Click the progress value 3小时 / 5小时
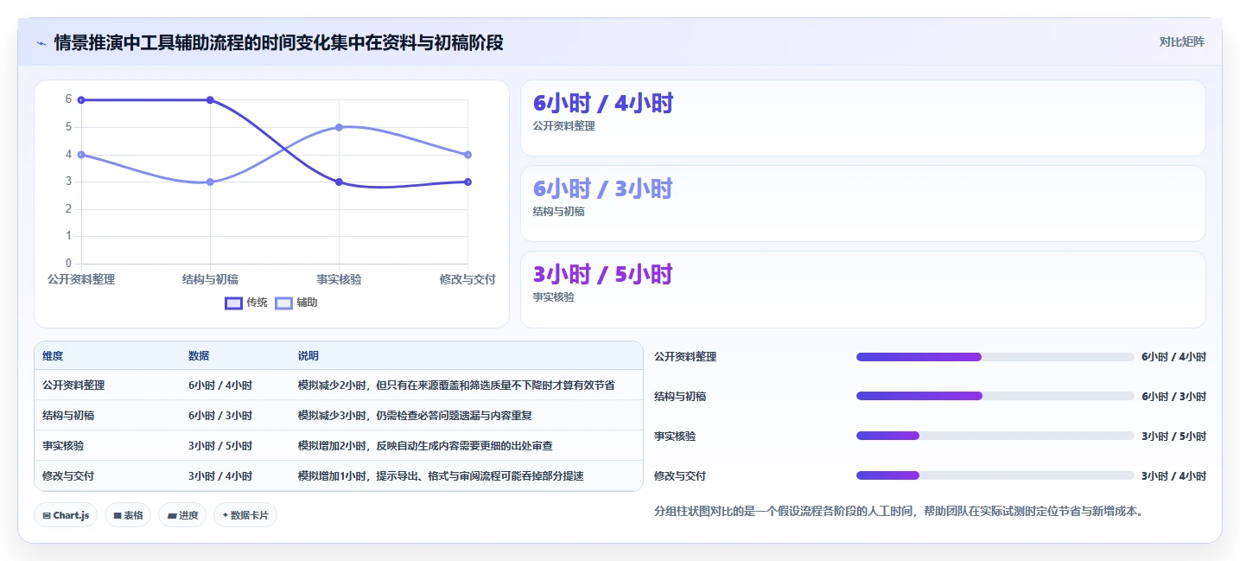1240x561 pixels. point(1173,436)
